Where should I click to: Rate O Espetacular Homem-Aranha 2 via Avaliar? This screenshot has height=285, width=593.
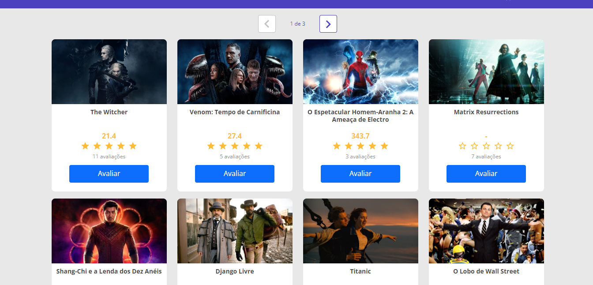pyautogui.click(x=360, y=174)
